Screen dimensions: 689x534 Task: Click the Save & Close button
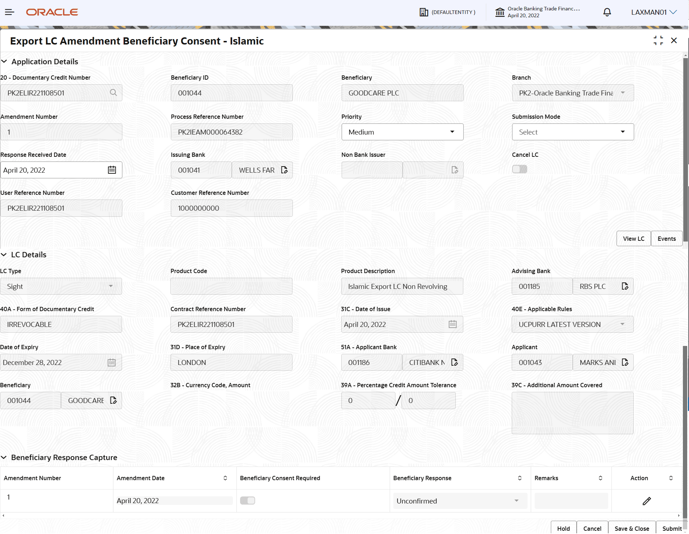click(x=632, y=529)
